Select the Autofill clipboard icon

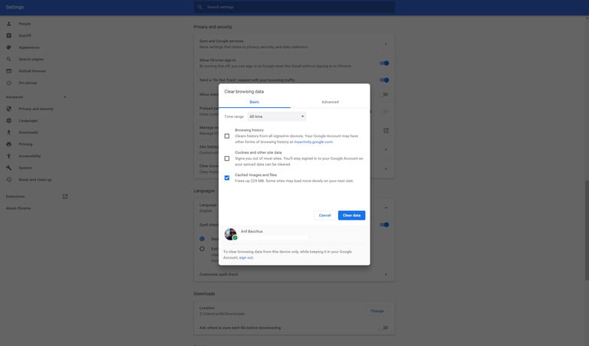pos(8,36)
